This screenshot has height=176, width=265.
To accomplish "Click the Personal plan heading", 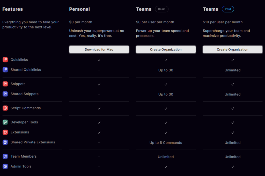I will [x=79, y=9].
